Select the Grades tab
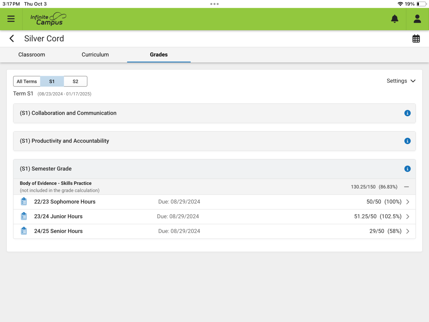This screenshot has width=429, height=322. pos(159,55)
